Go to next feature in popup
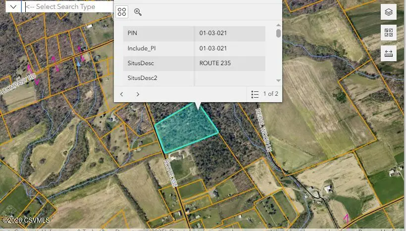Viewport: 406px width, 231px height. (x=138, y=94)
